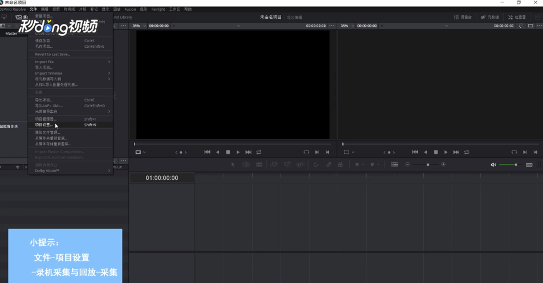543x283 pixels.
Task: Toggle the DIM audio button
Action: click(529, 165)
